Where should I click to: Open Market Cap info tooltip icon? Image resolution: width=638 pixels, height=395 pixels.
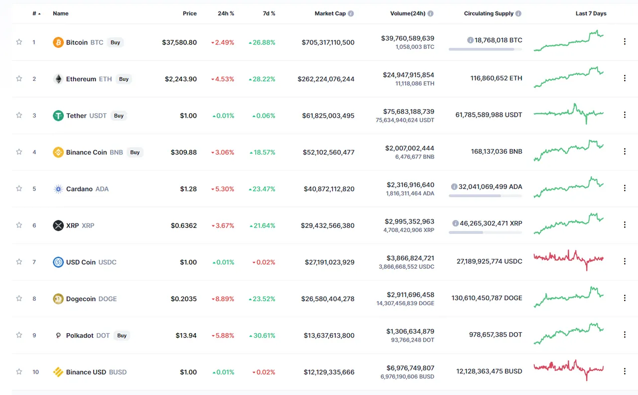tap(351, 13)
